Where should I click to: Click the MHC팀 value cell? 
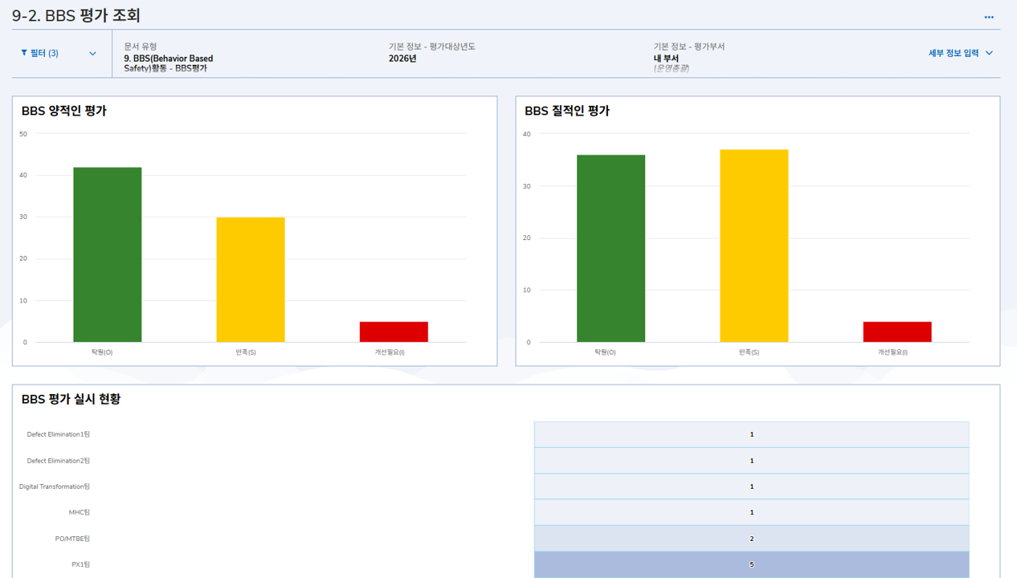click(x=751, y=512)
